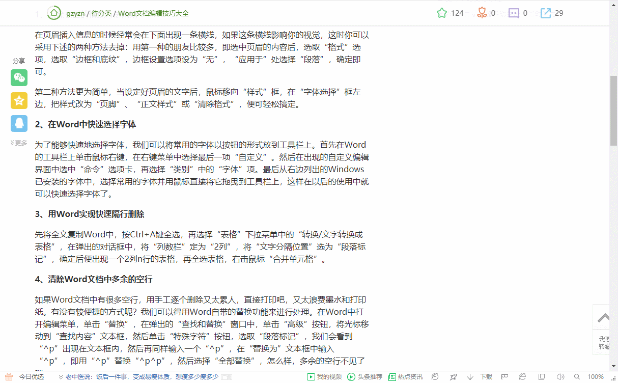Open the 待分类 category link
The height and width of the screenshot is (383, 618).
101,13
